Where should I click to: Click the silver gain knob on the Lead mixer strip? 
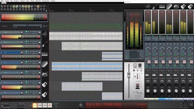162,91
